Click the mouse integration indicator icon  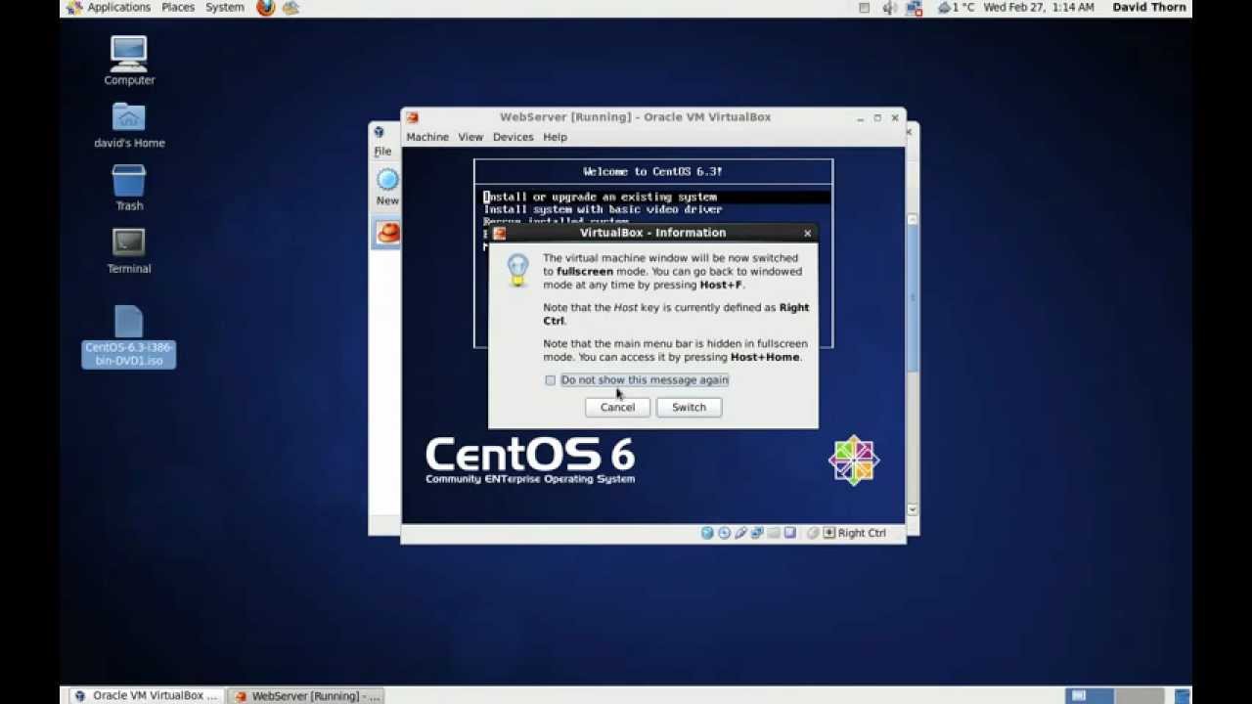814,533
